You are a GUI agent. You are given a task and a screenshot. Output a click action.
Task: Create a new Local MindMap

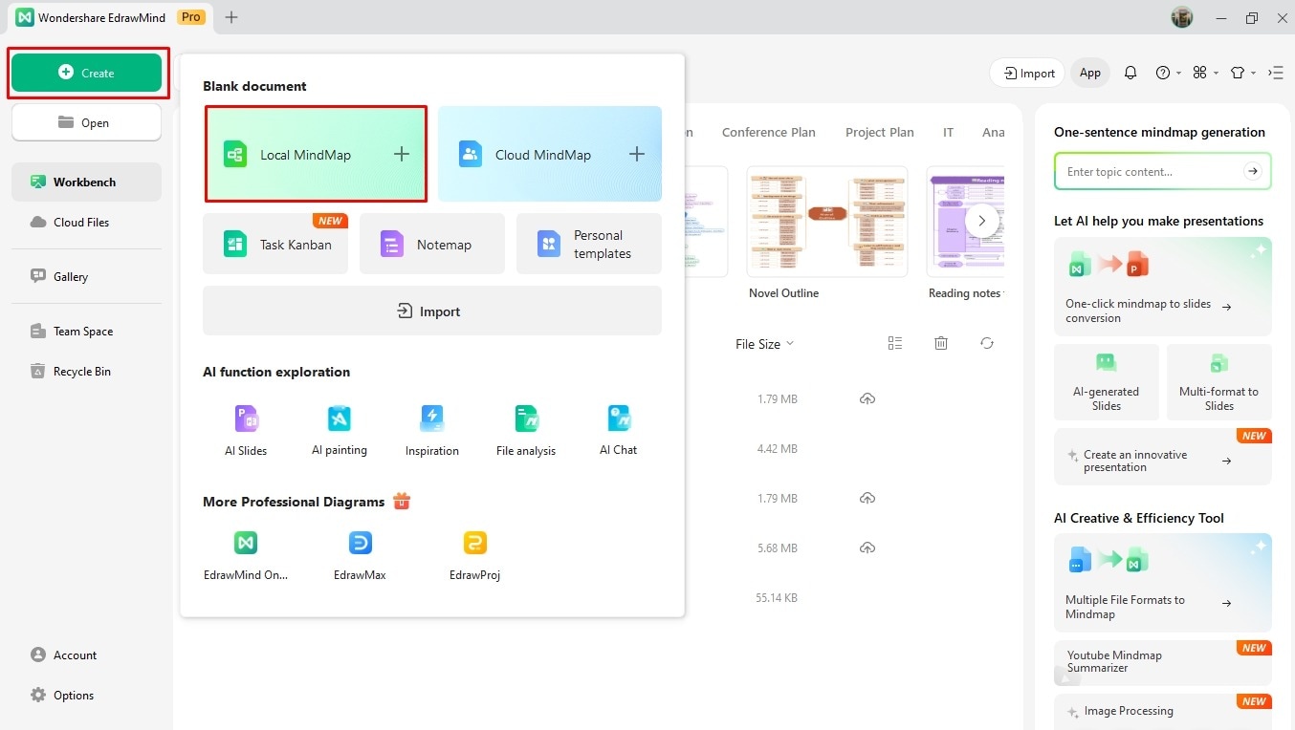click(316, 154)
